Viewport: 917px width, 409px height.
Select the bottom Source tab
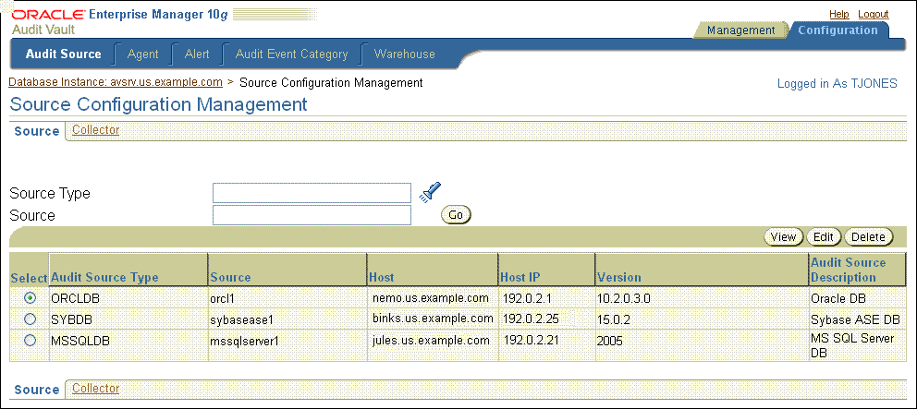[x=37, y=390]
